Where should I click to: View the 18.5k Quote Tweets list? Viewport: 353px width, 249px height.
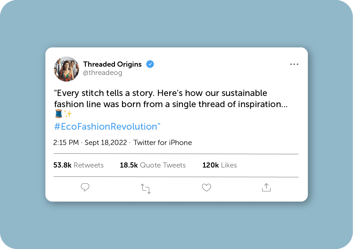[153, 165]
